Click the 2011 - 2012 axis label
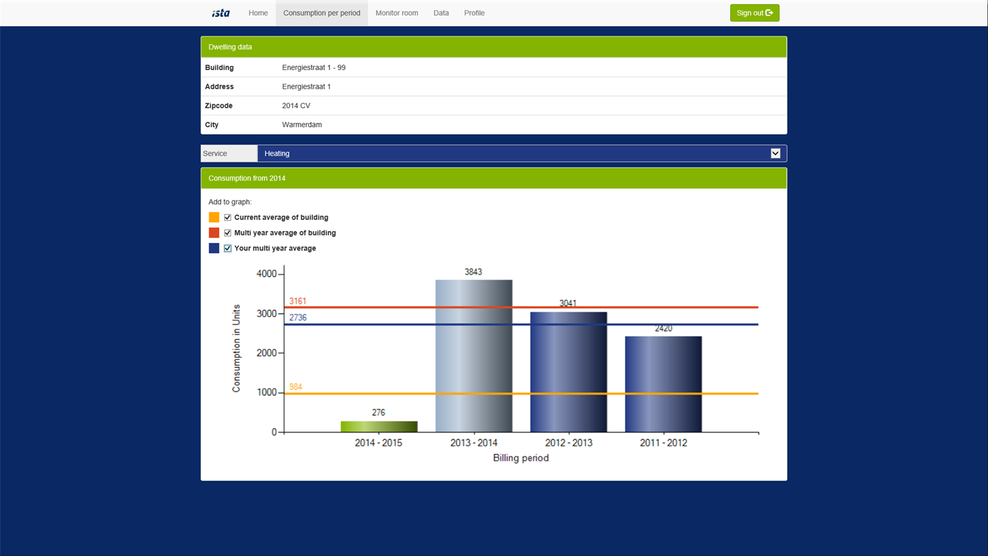988x556 pixels. pyautogui.click(x=663, y=443)
